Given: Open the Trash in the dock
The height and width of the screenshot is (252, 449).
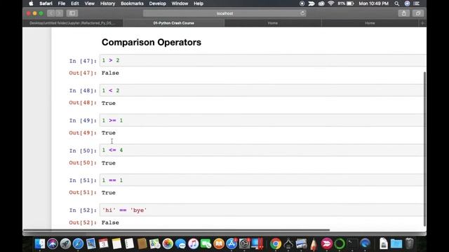Looking at the screenshot, I should click(409, 244).
